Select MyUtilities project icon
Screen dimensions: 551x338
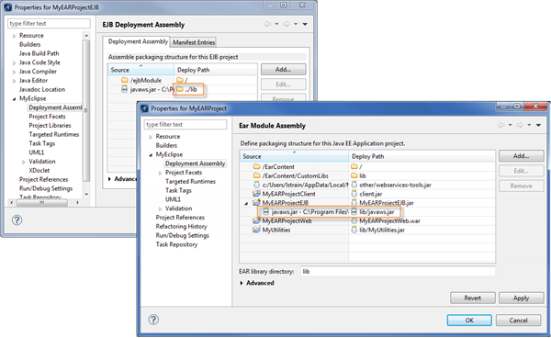click(x=256, y=230)
